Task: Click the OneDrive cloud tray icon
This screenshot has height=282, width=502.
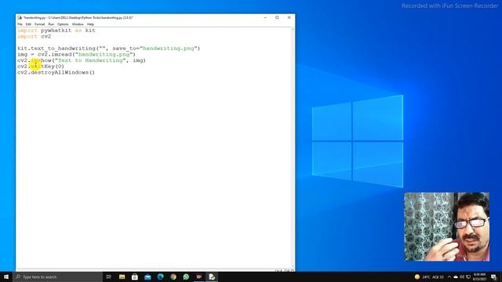Action: 456,277
